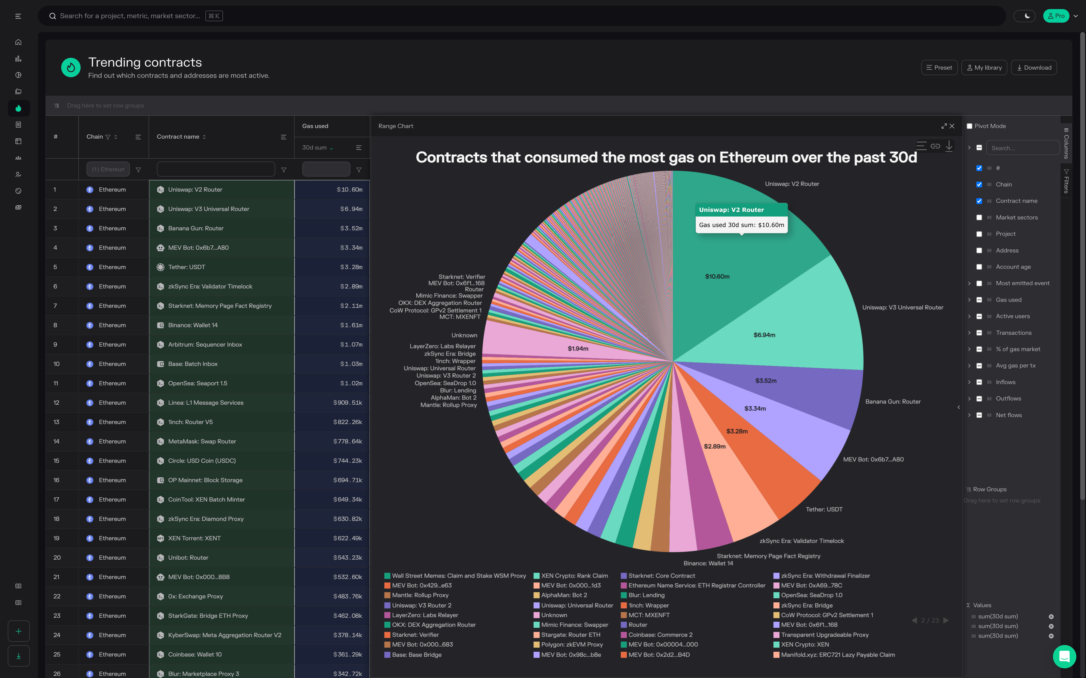This screenshot has width=1086, height=678.
Task: Click the Chain column filter funnel icon
Action: pyautogui.click(x=108, y=137)
